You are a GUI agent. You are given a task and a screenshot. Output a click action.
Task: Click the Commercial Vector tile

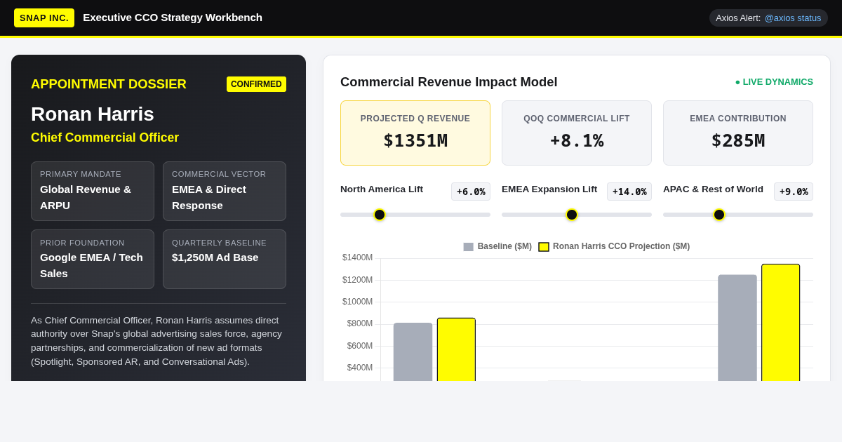225,191
